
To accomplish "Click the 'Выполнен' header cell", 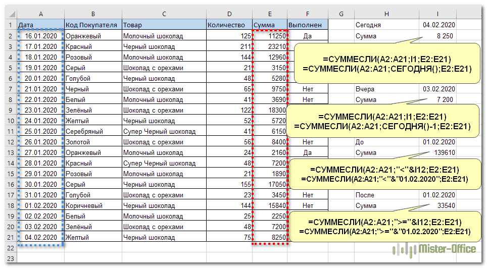I will coord(307,25).
